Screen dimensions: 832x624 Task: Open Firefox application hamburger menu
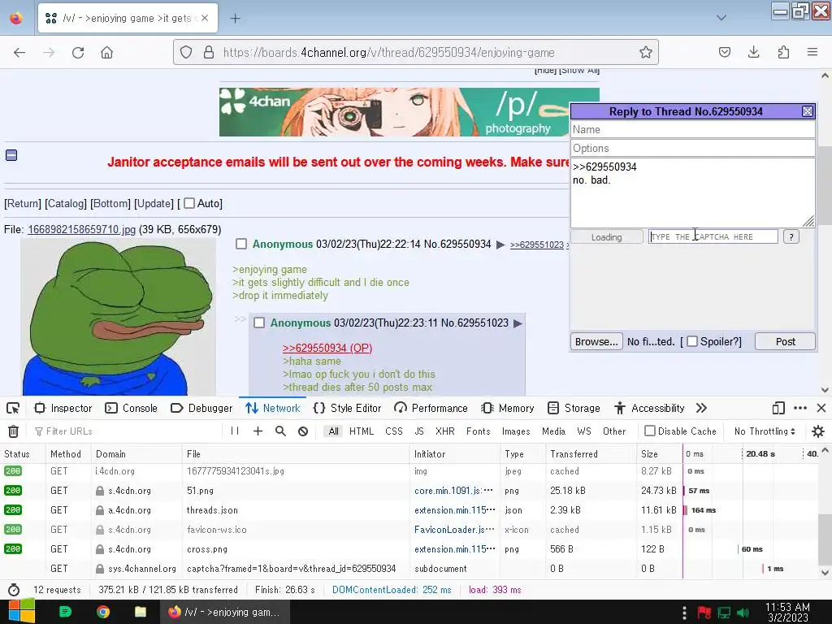tap(812, 52)
